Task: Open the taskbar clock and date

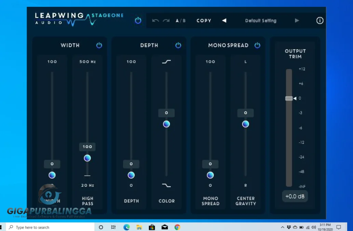Action: click(x=325, y=227)
